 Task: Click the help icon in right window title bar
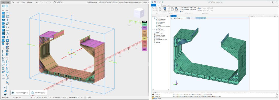click(x=162, y=2)
